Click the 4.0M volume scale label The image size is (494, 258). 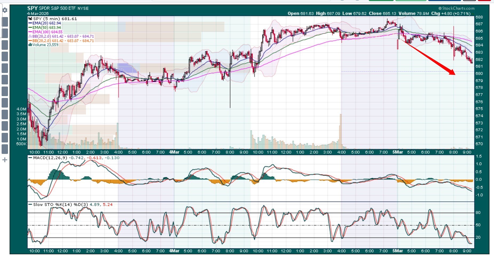[21, 109]
